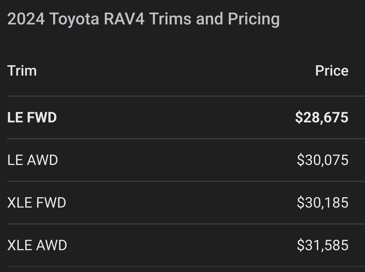Click the $30,075 price value
Viewport: 365px width, 272px height.
tap(322, 160)
